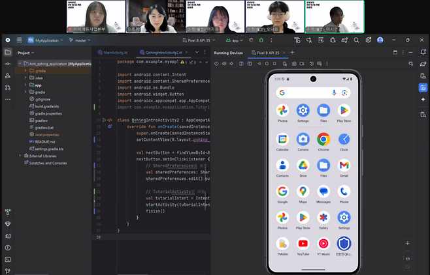This screenshot has width=430, height=275.
Task: Open the Commit tool window icon
Action: 7,65
